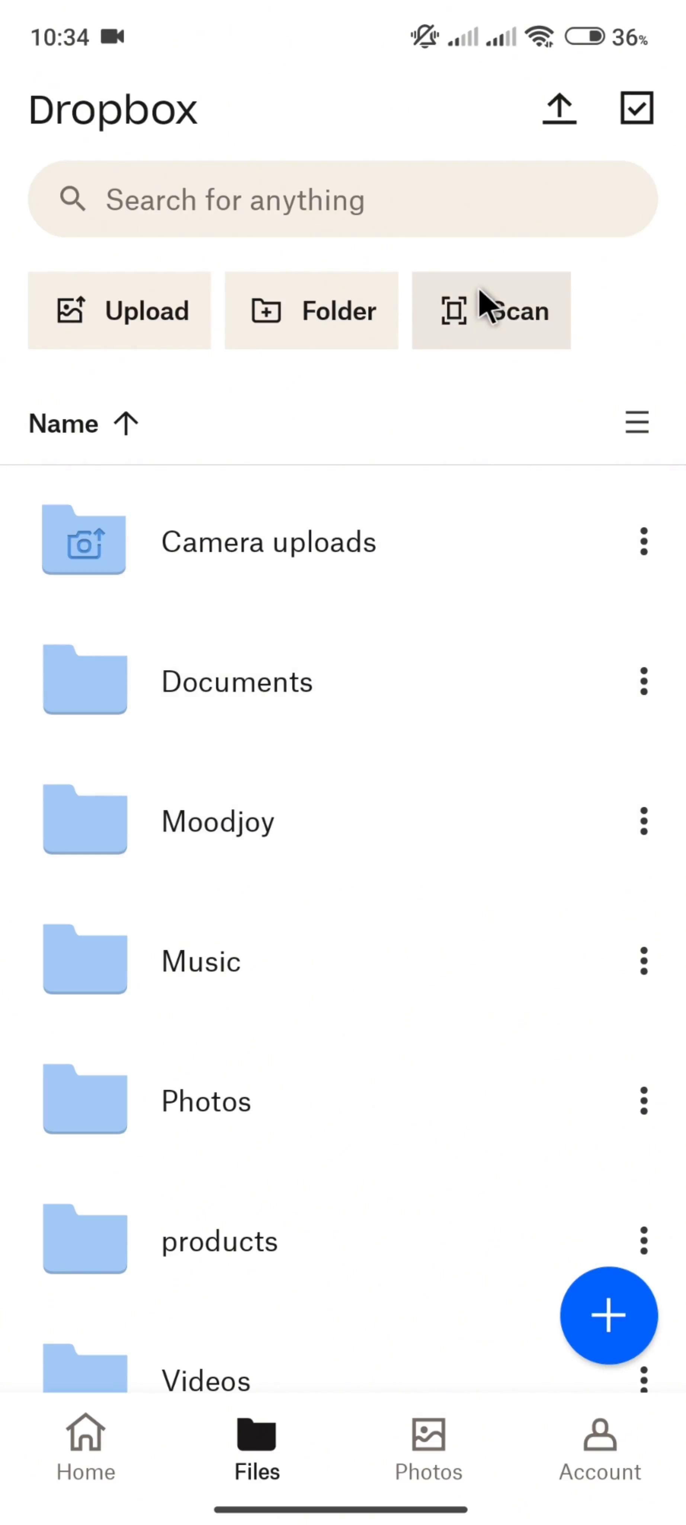Open options menu for Documents folder
The height and width of the screenshot is (1525, 686).
click(644, 681)
